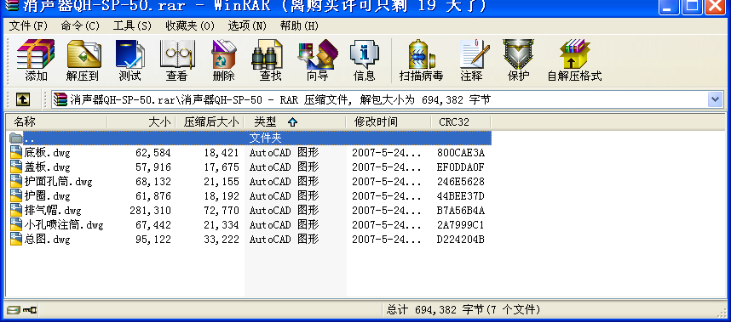The width and height of the screenshot is (731, 322).
Task: Sort by Modified (修改时间) column header
Action: click(x=389, y=122)
